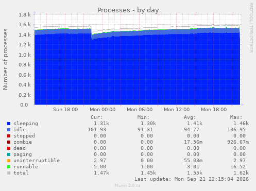Screen dimensions: 256x191
Task: Select the 'sleeping' legend label
Action: [26, 124]
